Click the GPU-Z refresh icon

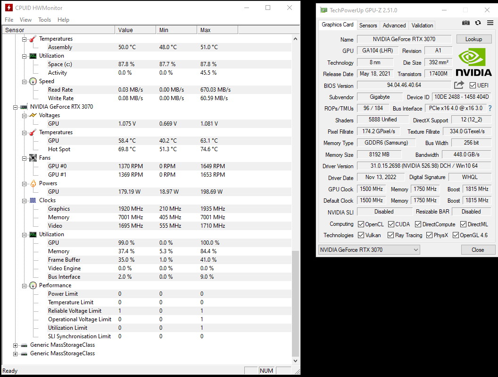pyautogui.click(x=478, y=23)
